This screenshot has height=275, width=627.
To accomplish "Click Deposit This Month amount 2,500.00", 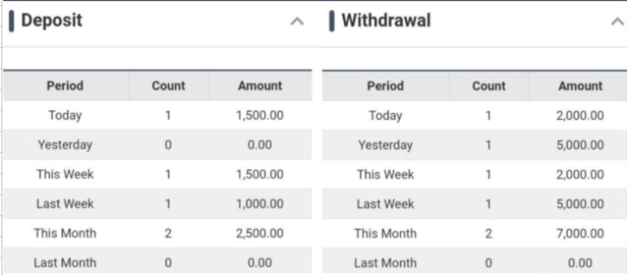I will point(260,233).
